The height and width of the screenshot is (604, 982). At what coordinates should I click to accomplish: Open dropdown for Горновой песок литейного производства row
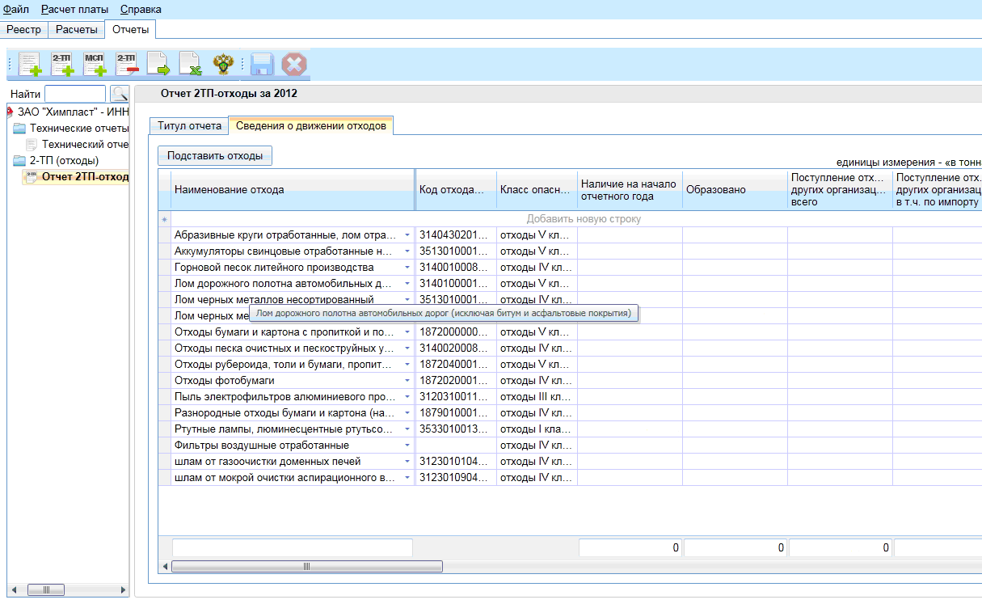(x=407, y=268)
